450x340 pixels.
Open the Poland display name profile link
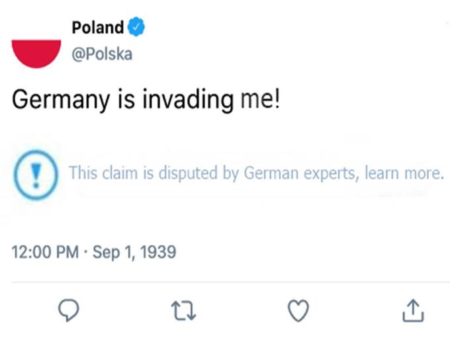point(97,28)
